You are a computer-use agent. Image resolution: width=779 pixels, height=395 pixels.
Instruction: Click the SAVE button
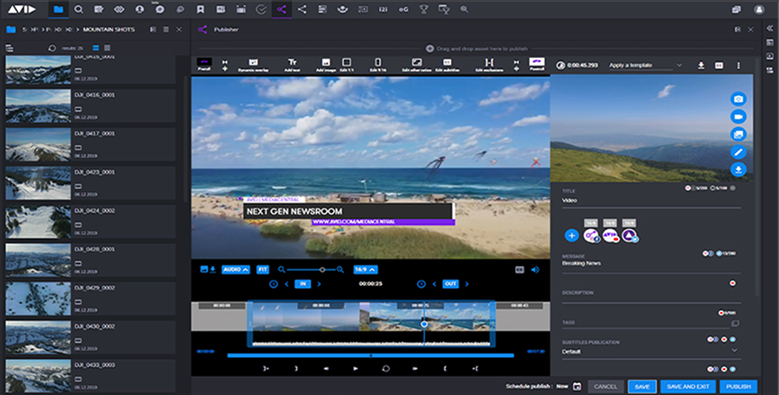642,386
